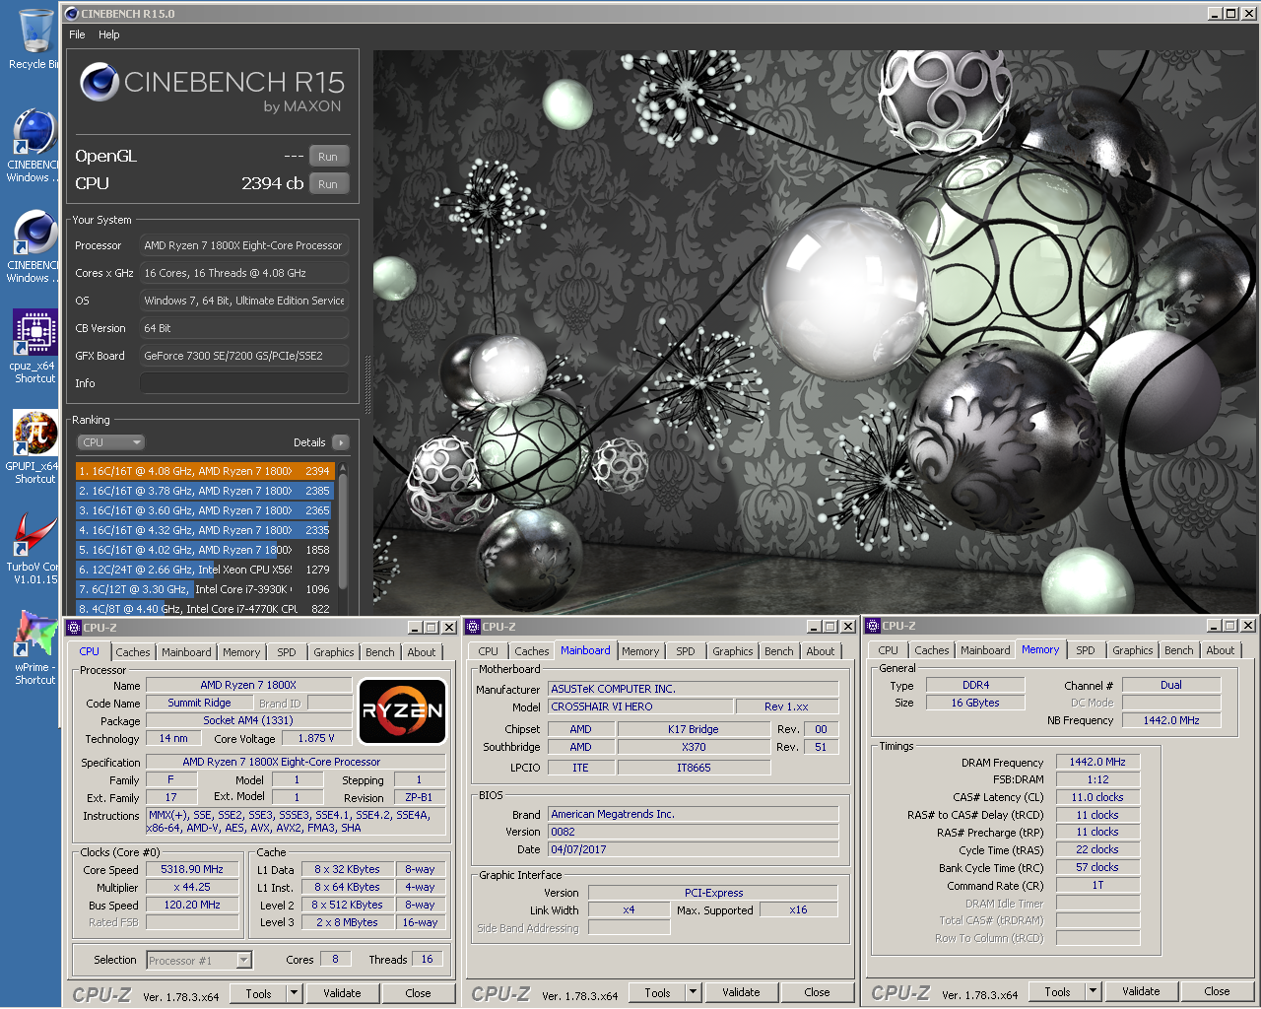Click Close button in left CPU-Z
The height and width of the screenshot is (1009, 1261).
coord(418,993)
